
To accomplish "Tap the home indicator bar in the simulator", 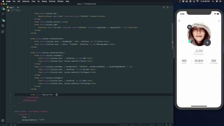I will 199,106.
